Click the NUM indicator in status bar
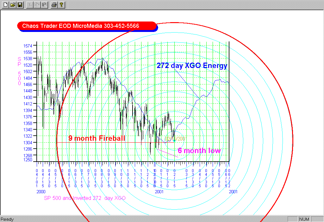 point(304,219)
